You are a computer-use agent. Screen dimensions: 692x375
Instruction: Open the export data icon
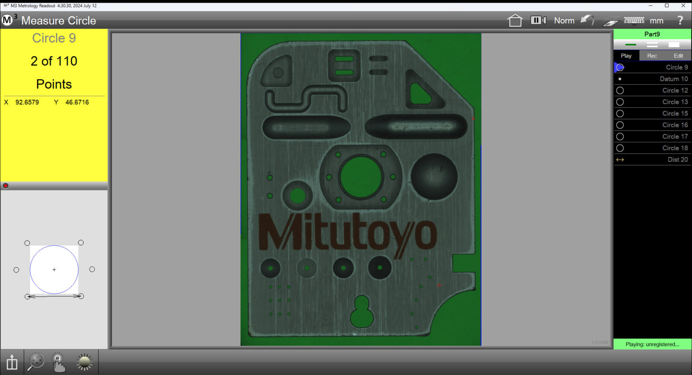click(12, 362)
